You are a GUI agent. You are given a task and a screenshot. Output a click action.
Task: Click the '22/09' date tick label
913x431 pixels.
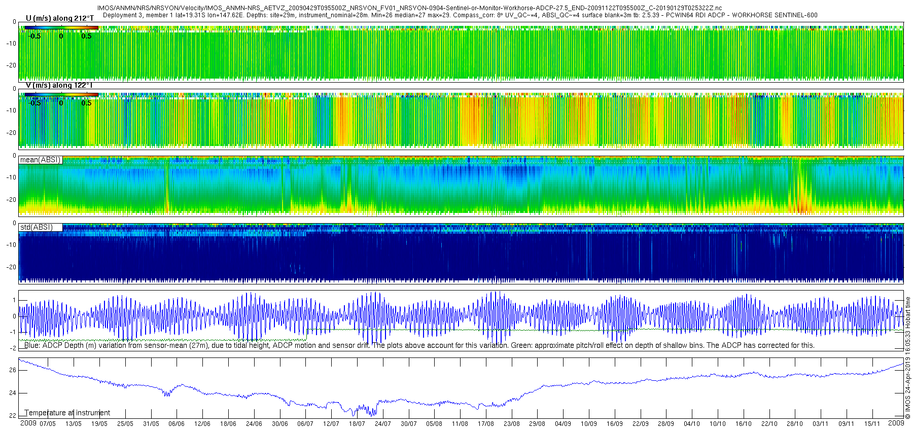coord(641,424)
